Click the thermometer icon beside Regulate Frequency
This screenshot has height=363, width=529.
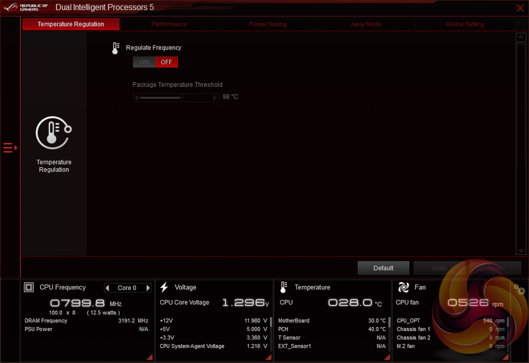tap(116, 48)
